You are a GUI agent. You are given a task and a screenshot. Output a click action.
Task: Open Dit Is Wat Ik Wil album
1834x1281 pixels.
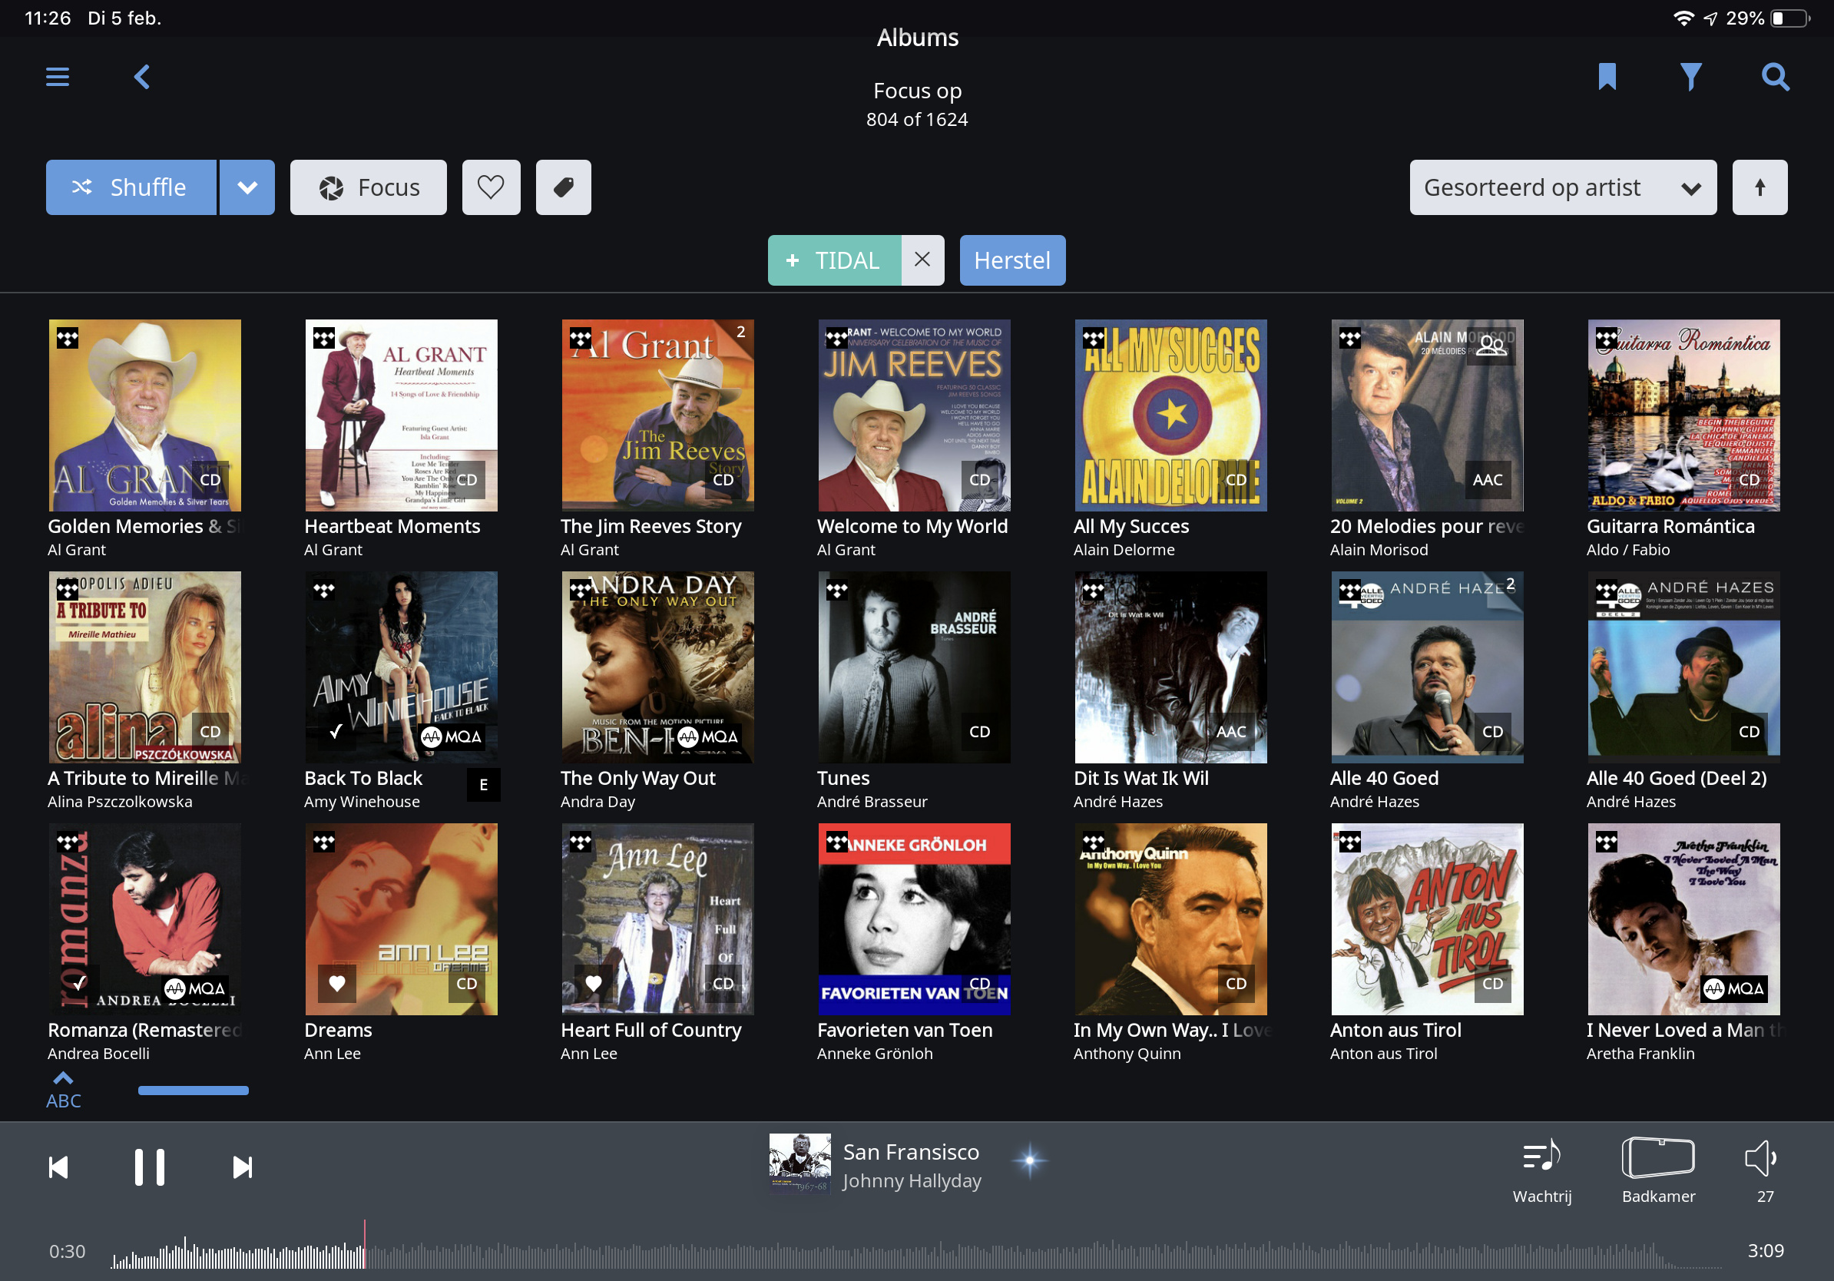(x=1170, y=667)
